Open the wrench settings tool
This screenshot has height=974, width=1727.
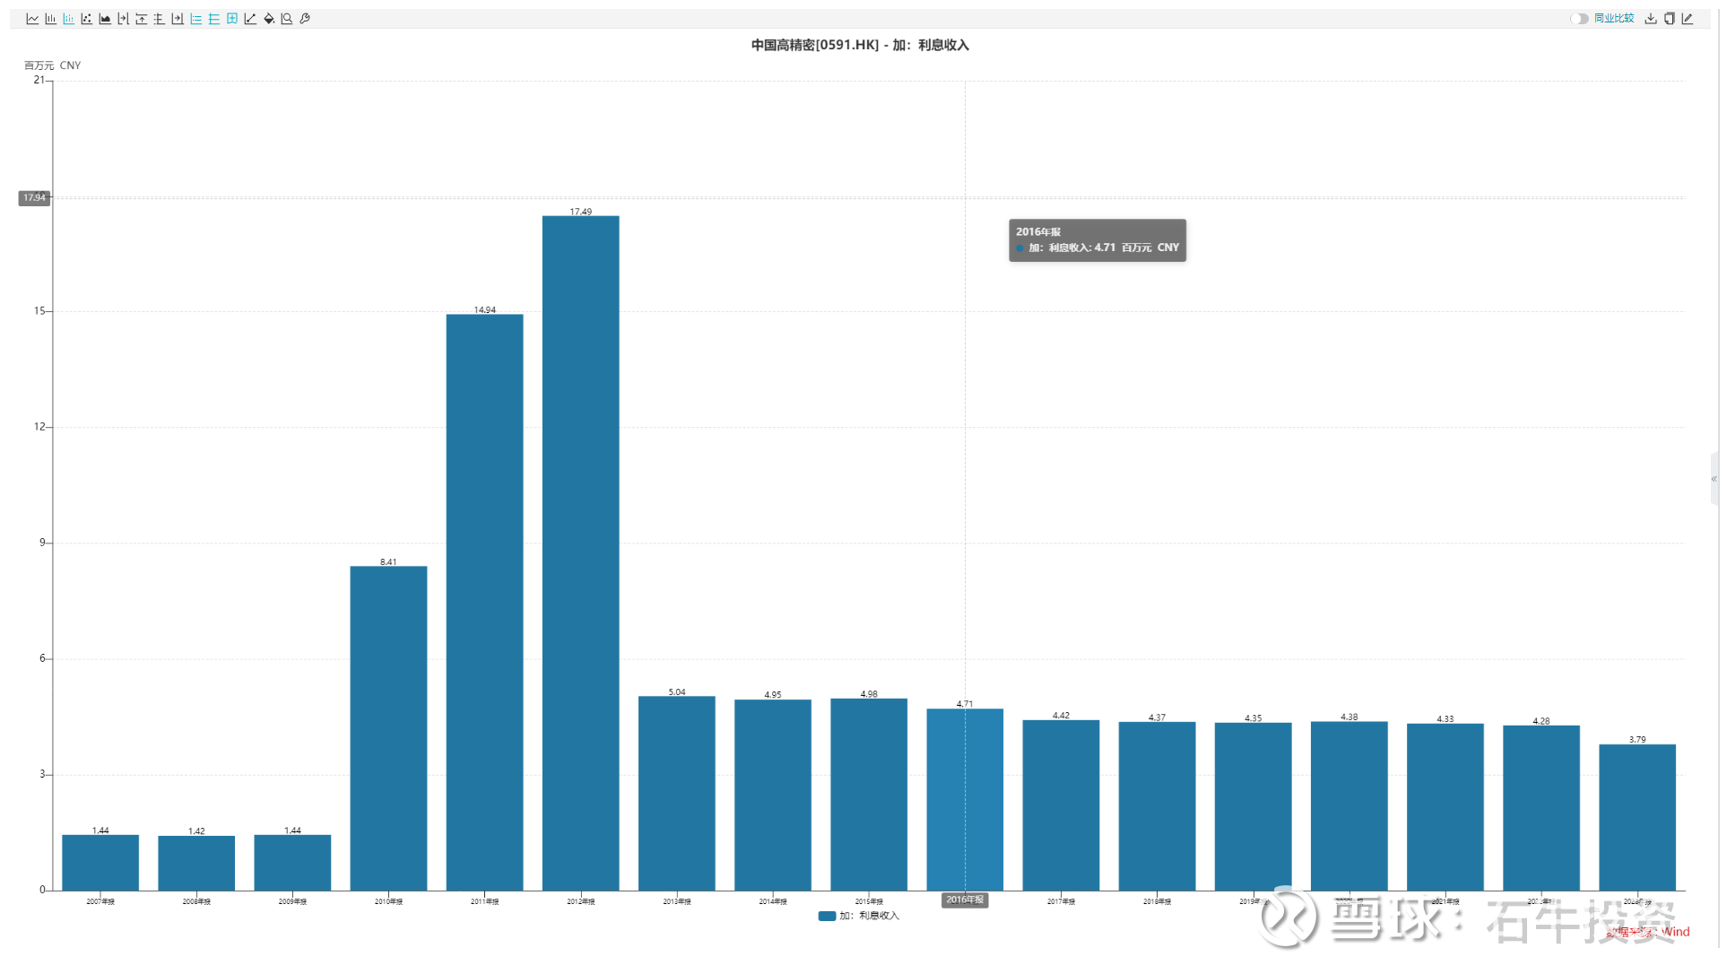click(x=305, y=19)
